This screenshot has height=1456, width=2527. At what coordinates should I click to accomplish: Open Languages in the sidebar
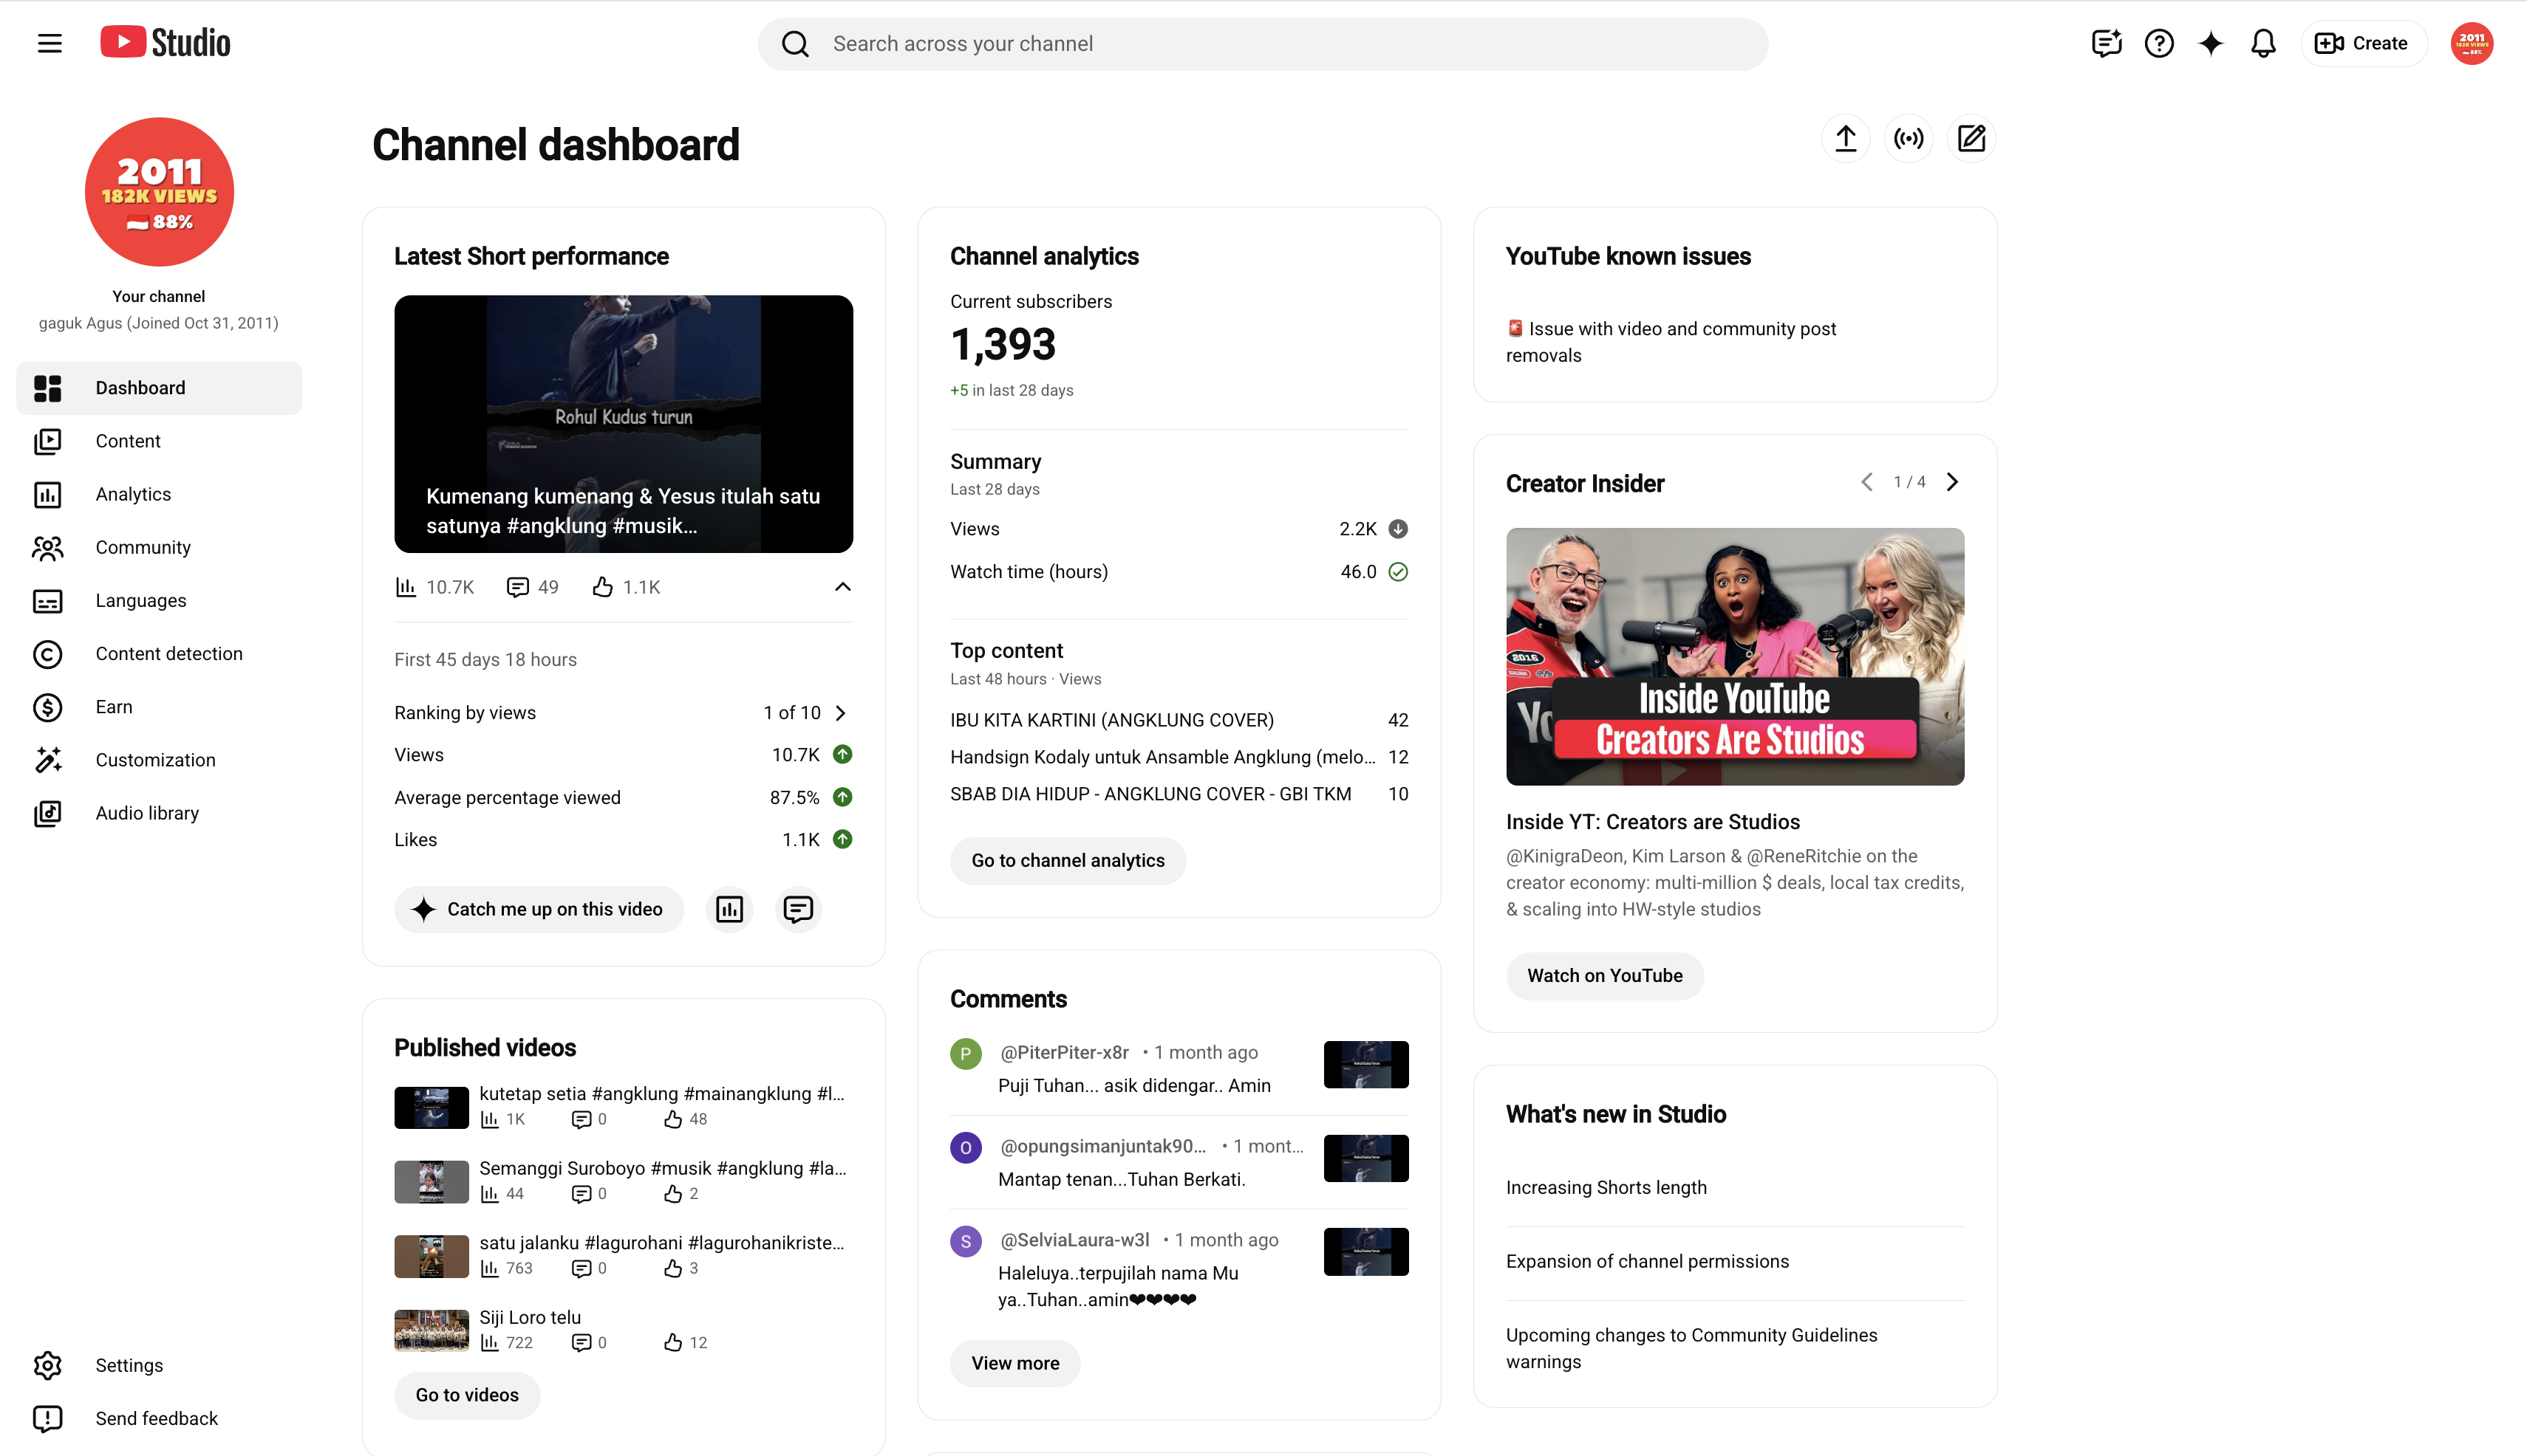tap(159, 600)
